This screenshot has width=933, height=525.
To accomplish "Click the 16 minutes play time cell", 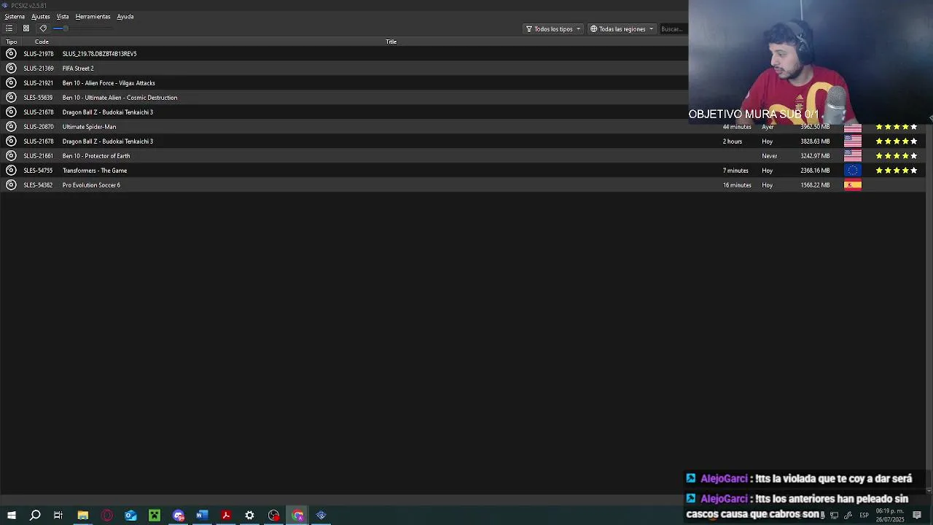I will (x=737, y=185).
